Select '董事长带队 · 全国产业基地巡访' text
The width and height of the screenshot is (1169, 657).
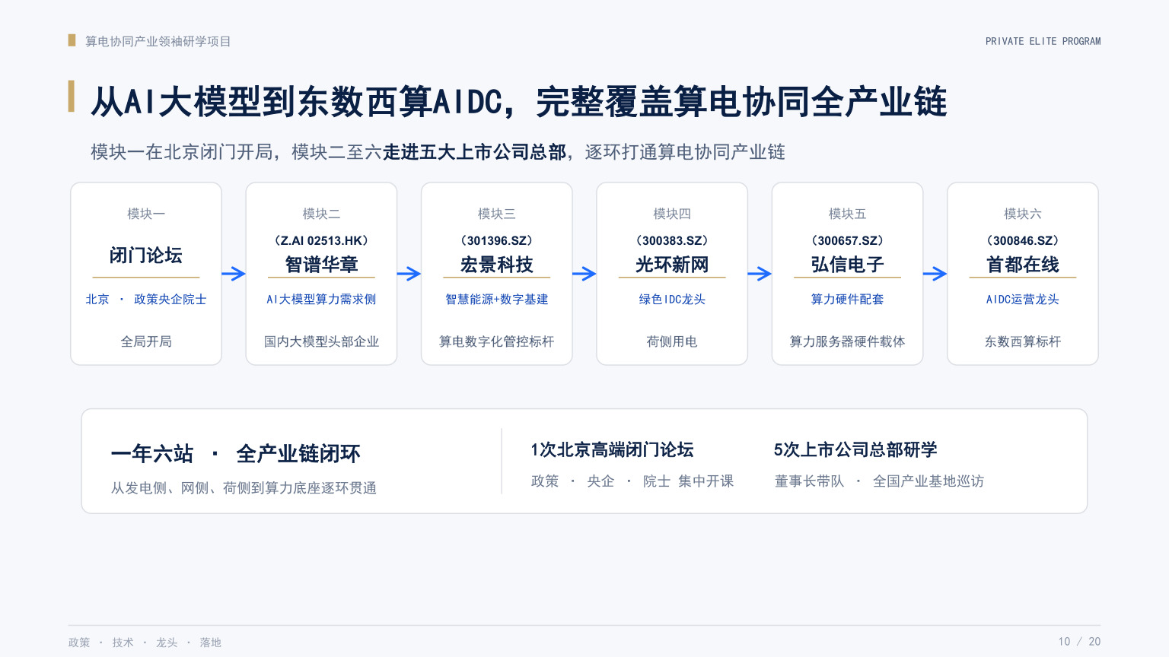coord(879,481)
